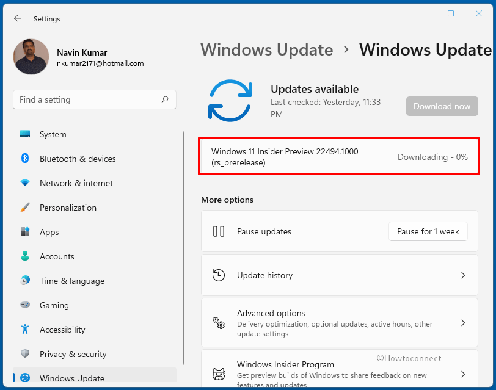The width and height of the screenshot is (496, 390).
Task: Close the Settings window
Action: coord(479,13)
